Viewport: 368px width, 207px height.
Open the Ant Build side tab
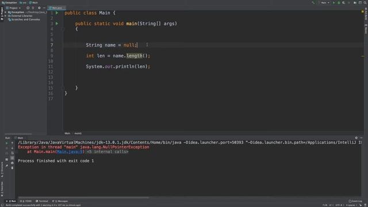tap(366, 14)
